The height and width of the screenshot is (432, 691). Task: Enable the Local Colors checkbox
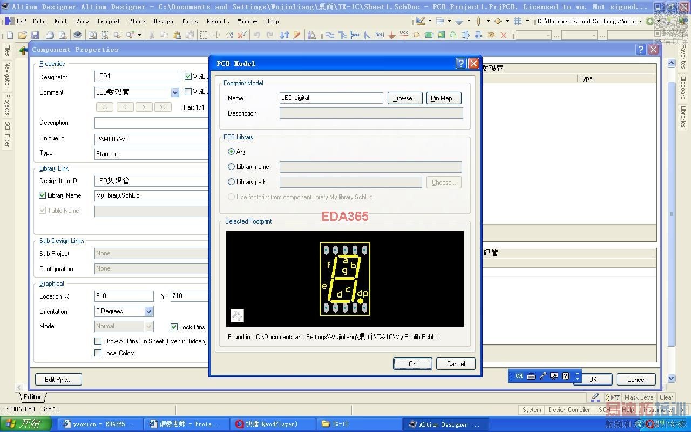coord(98,353)
